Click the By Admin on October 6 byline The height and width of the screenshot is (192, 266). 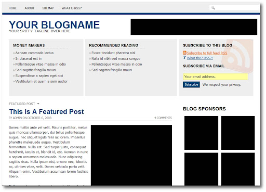(x=30, y=118)
